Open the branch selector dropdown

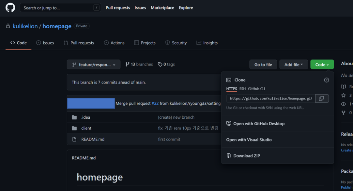point(93,64)
